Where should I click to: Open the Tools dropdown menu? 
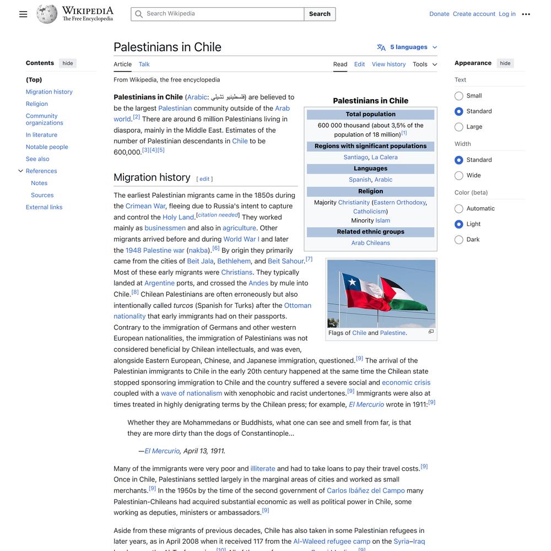425,64
